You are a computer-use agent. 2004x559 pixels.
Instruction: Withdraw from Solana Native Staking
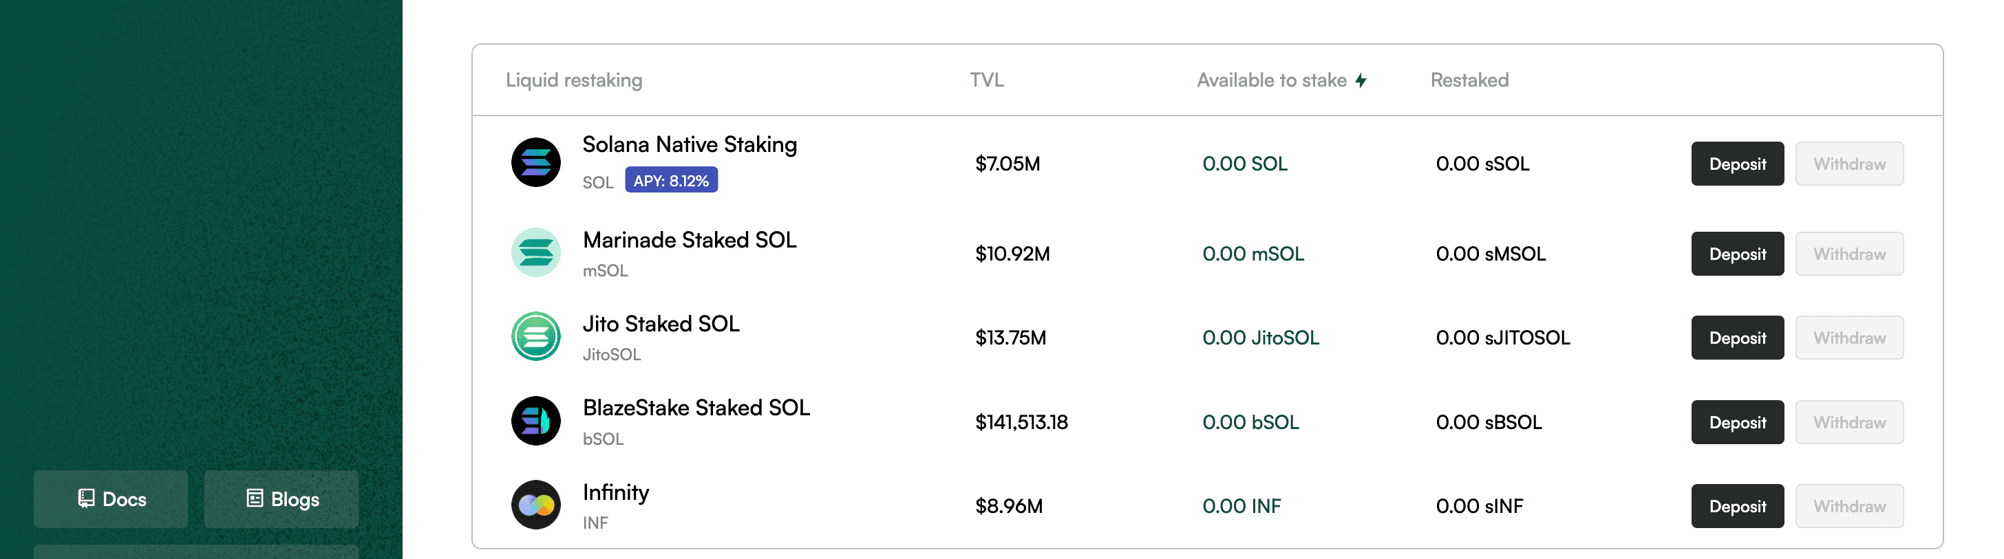point(1848,164)
